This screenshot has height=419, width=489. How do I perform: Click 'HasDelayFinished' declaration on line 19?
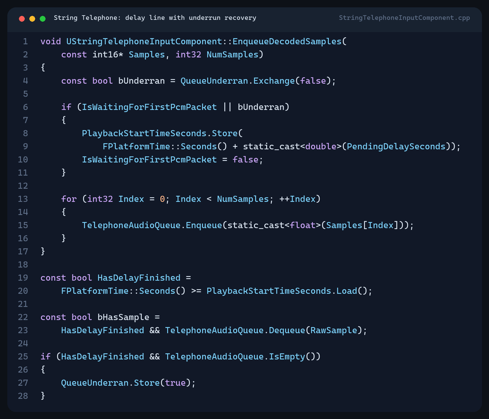[x=139, y=278]
